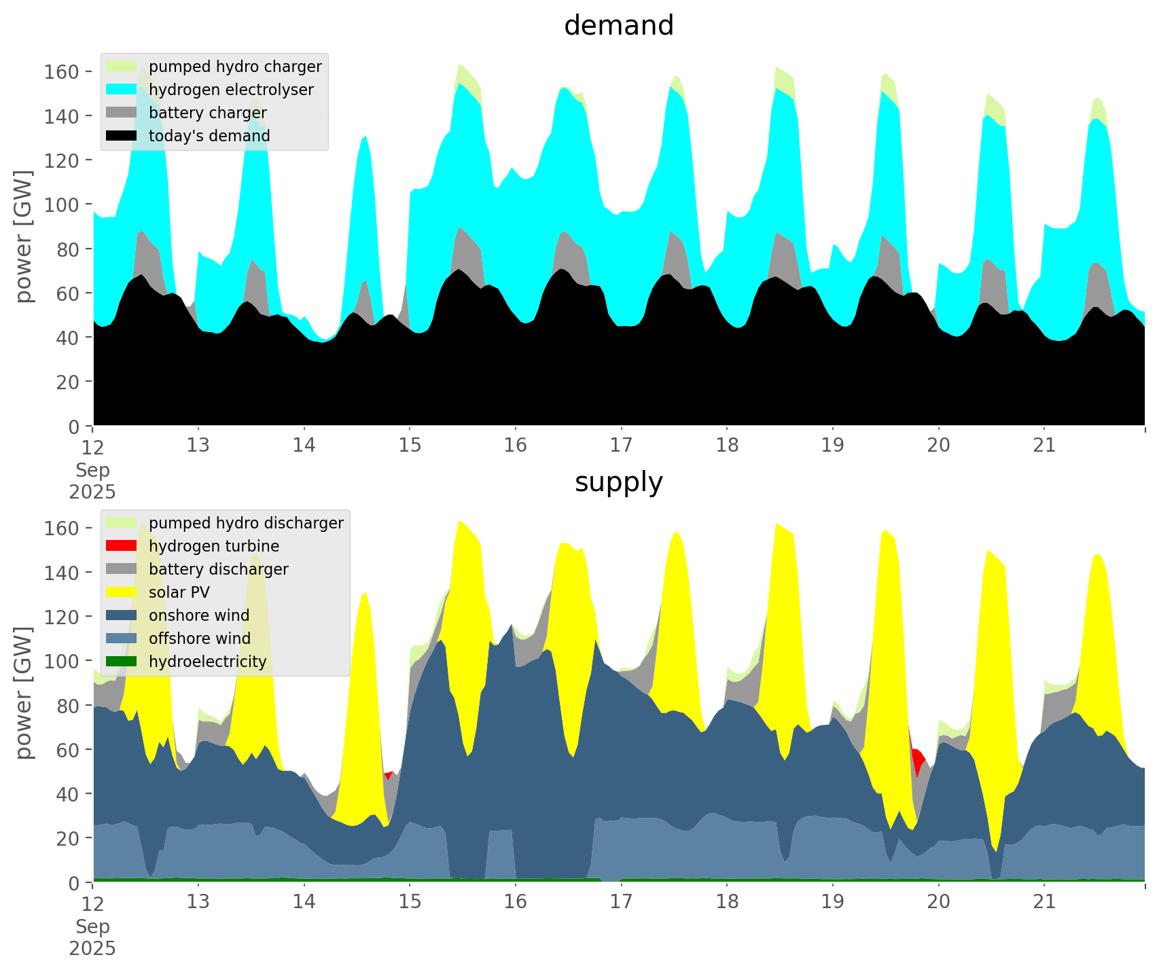Click the 'supply' chart title
This screenshot has width=1159, height=972.
618,482
